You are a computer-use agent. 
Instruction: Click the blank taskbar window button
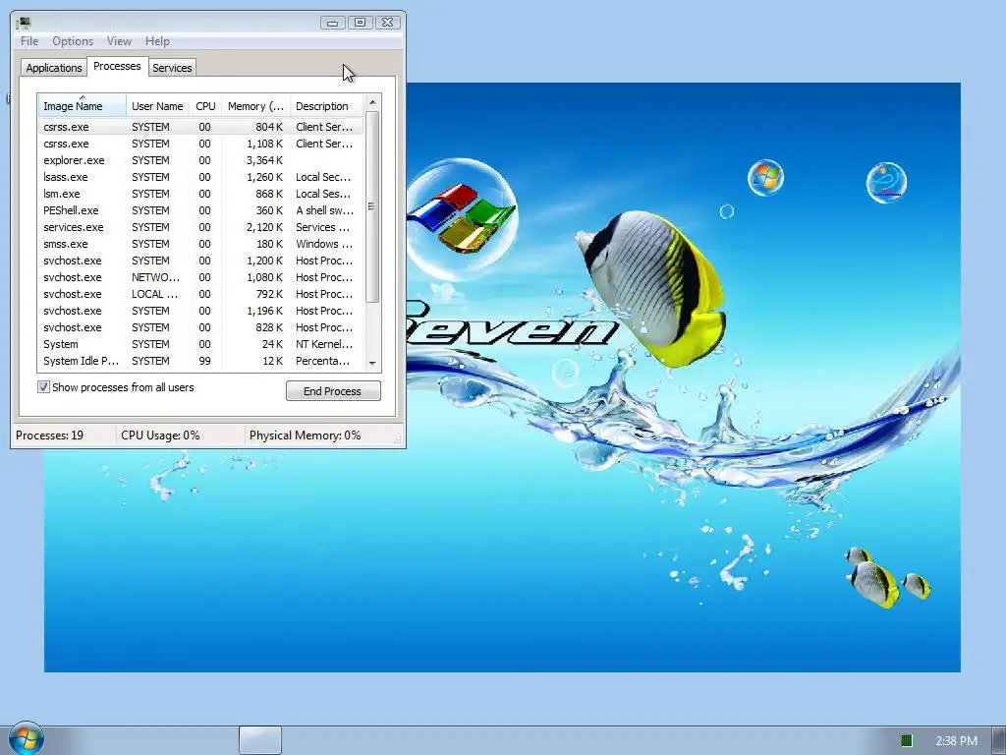[x=259, y=740]
